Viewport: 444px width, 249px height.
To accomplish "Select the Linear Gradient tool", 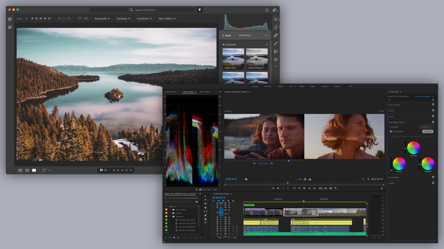I will tap(276, 51).
